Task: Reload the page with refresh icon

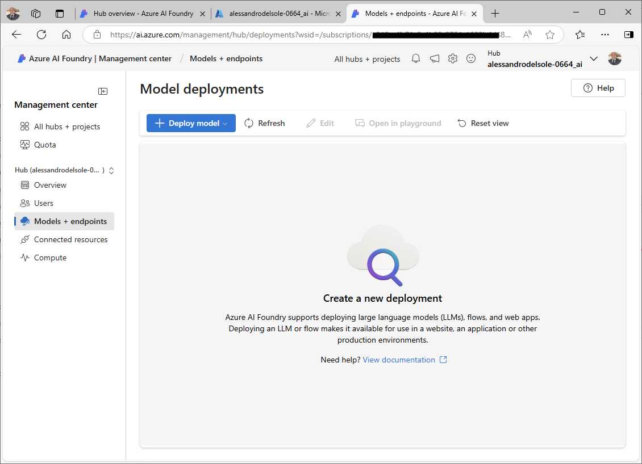Action: pyautogui.click(x=41, y=35)
